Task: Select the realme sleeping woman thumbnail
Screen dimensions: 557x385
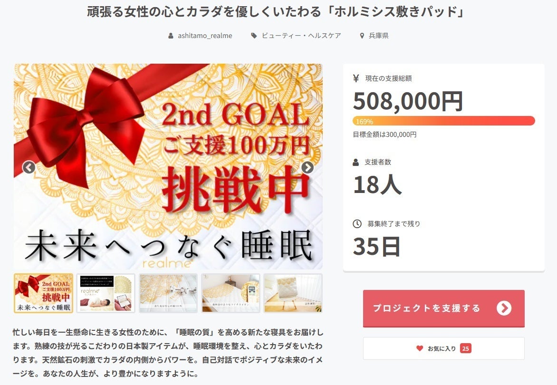Action: [106, 293]
